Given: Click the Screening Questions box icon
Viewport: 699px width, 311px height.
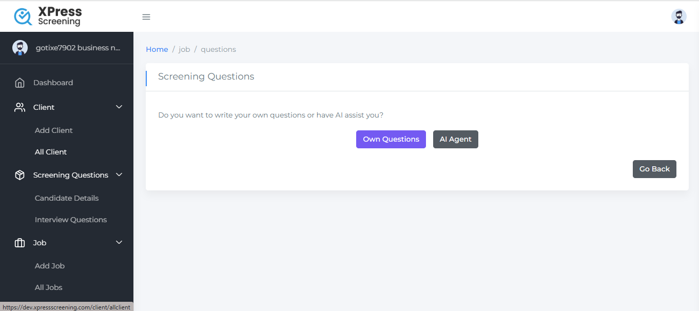Looking at the screenshot, I should [20, 175].
